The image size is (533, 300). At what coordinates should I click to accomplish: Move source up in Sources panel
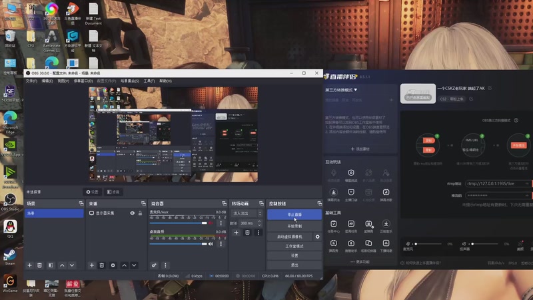point(124,265)
